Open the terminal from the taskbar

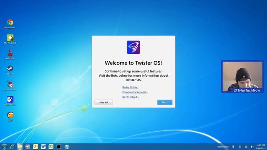pyautogui.click(x=59, y=147)
